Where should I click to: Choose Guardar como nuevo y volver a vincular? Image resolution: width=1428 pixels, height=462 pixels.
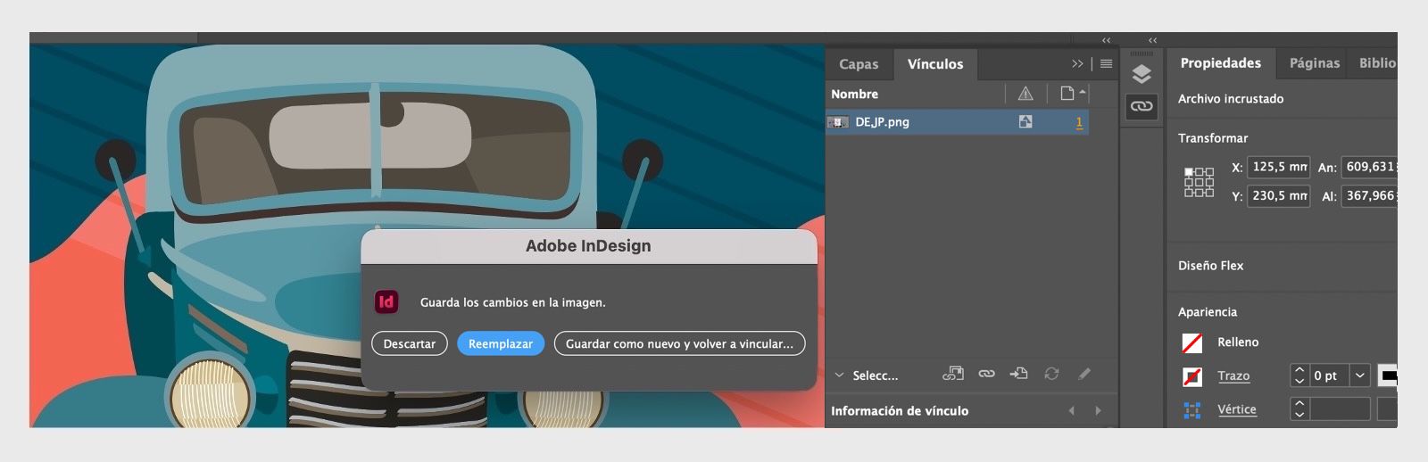click(679, 343)
